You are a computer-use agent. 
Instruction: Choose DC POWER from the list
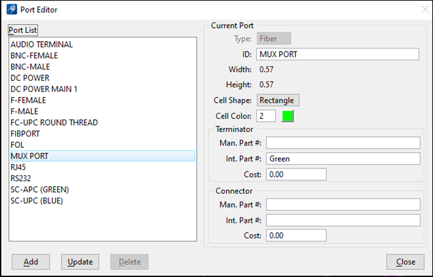[30, 78]
